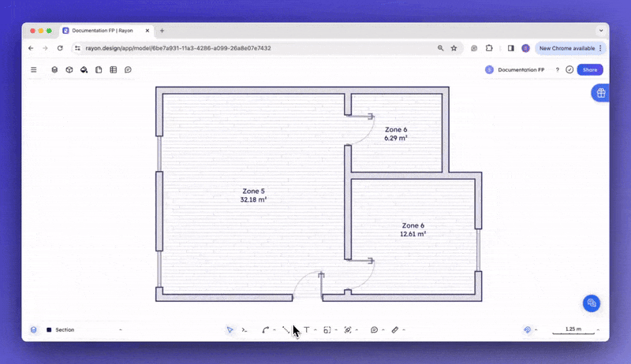Open the hamburger main menu
The height and width of the screenshot is (364, 631).
[34, 70]
